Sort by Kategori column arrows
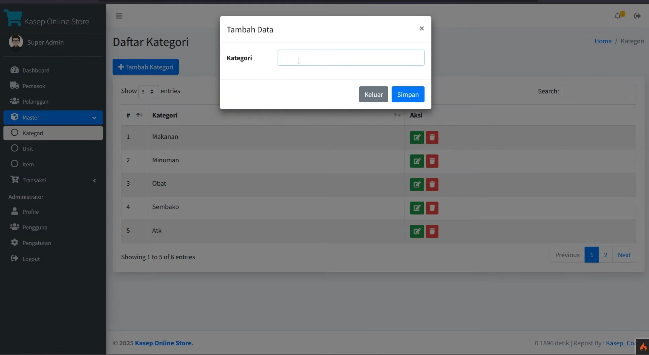The width and height of the screenshot is (649, 355). coord(397,115)
